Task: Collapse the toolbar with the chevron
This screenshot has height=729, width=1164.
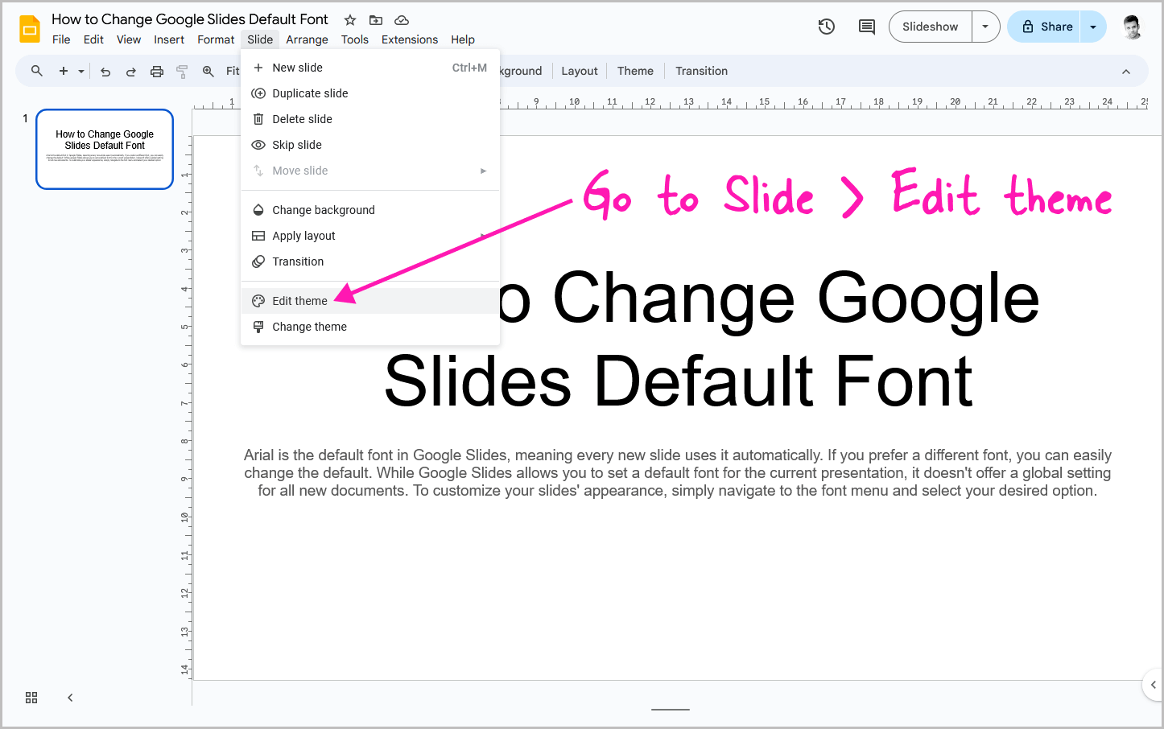Action: [1126, 72]
